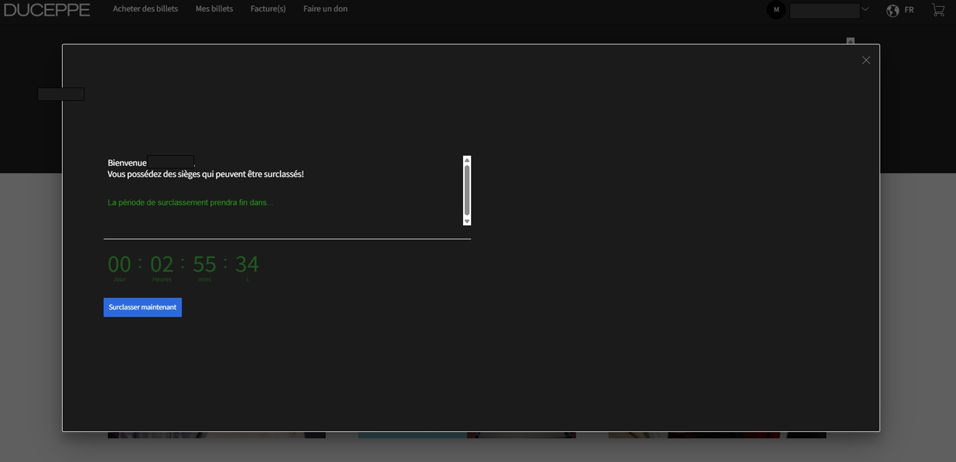Click the DUCEPPE logo
Viewport: 956px width, 462px height.
coord(46,10)
